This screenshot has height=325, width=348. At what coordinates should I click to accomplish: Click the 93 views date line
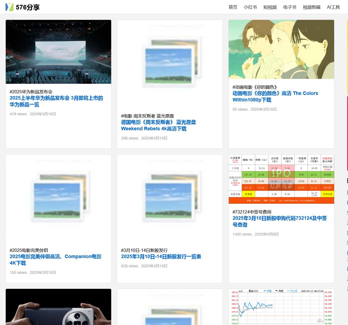point(255,109)
